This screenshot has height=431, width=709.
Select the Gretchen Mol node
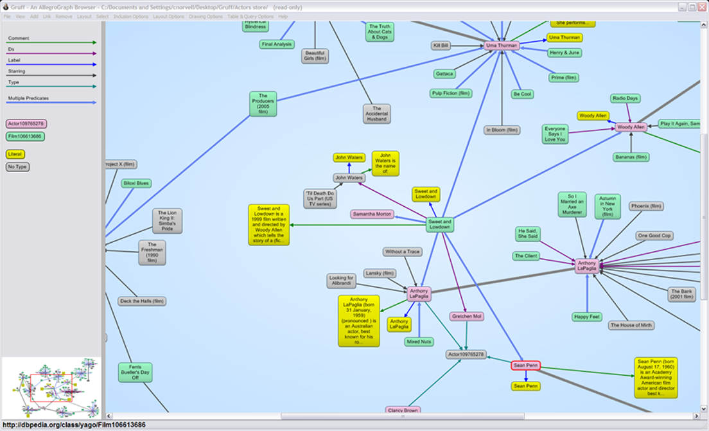(466, 317)
